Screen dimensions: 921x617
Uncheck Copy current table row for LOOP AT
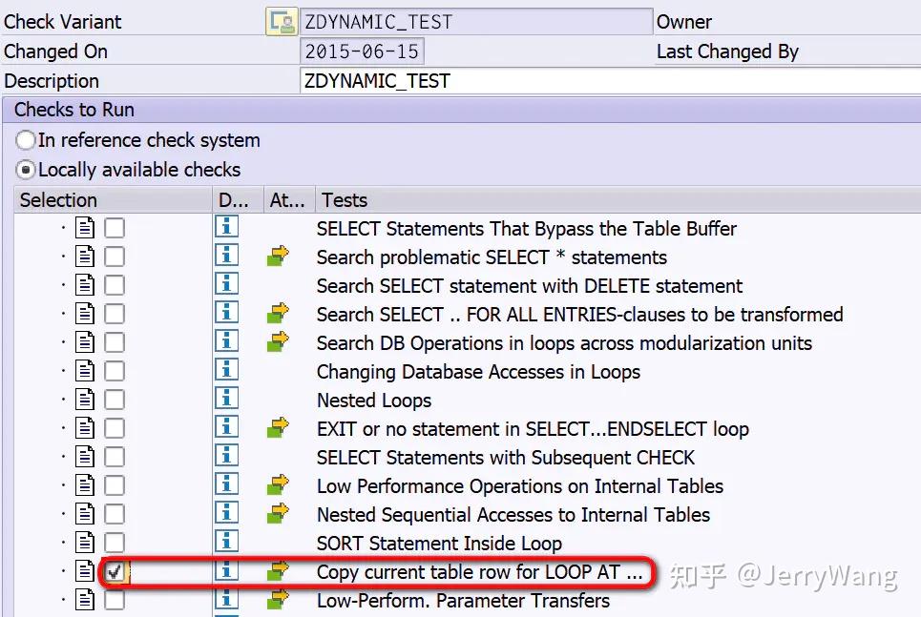click(x=115, y=572)
